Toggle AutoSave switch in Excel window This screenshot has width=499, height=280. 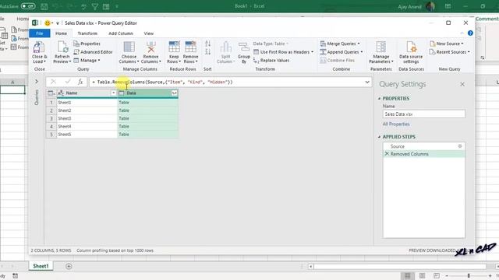28,6
